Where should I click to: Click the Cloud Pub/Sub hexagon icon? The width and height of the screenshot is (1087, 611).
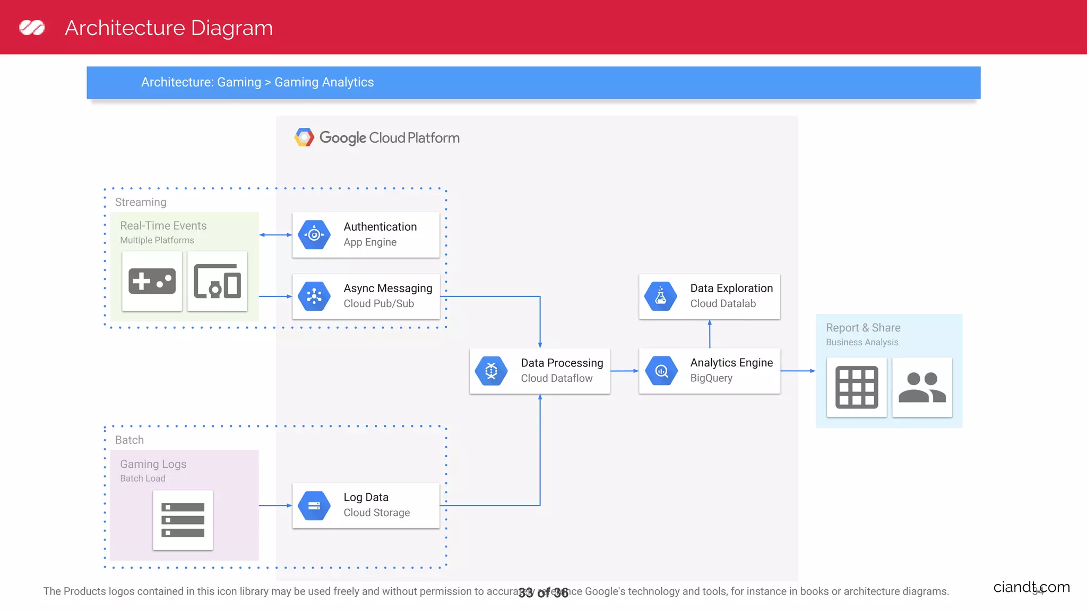click(x=314, y=296)
